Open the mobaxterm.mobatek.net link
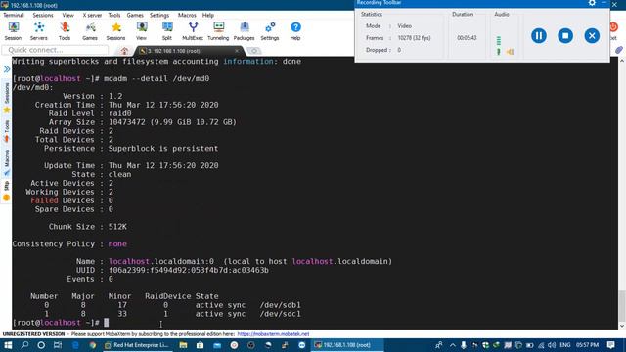626x352 pixels. [273, 334]
